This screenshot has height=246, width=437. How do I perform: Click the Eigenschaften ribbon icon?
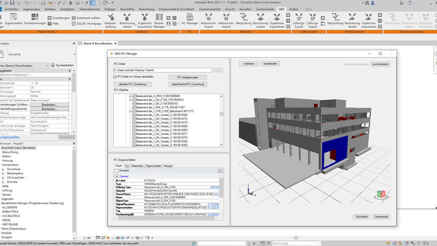pyautogui.click(x=14, y=19)
